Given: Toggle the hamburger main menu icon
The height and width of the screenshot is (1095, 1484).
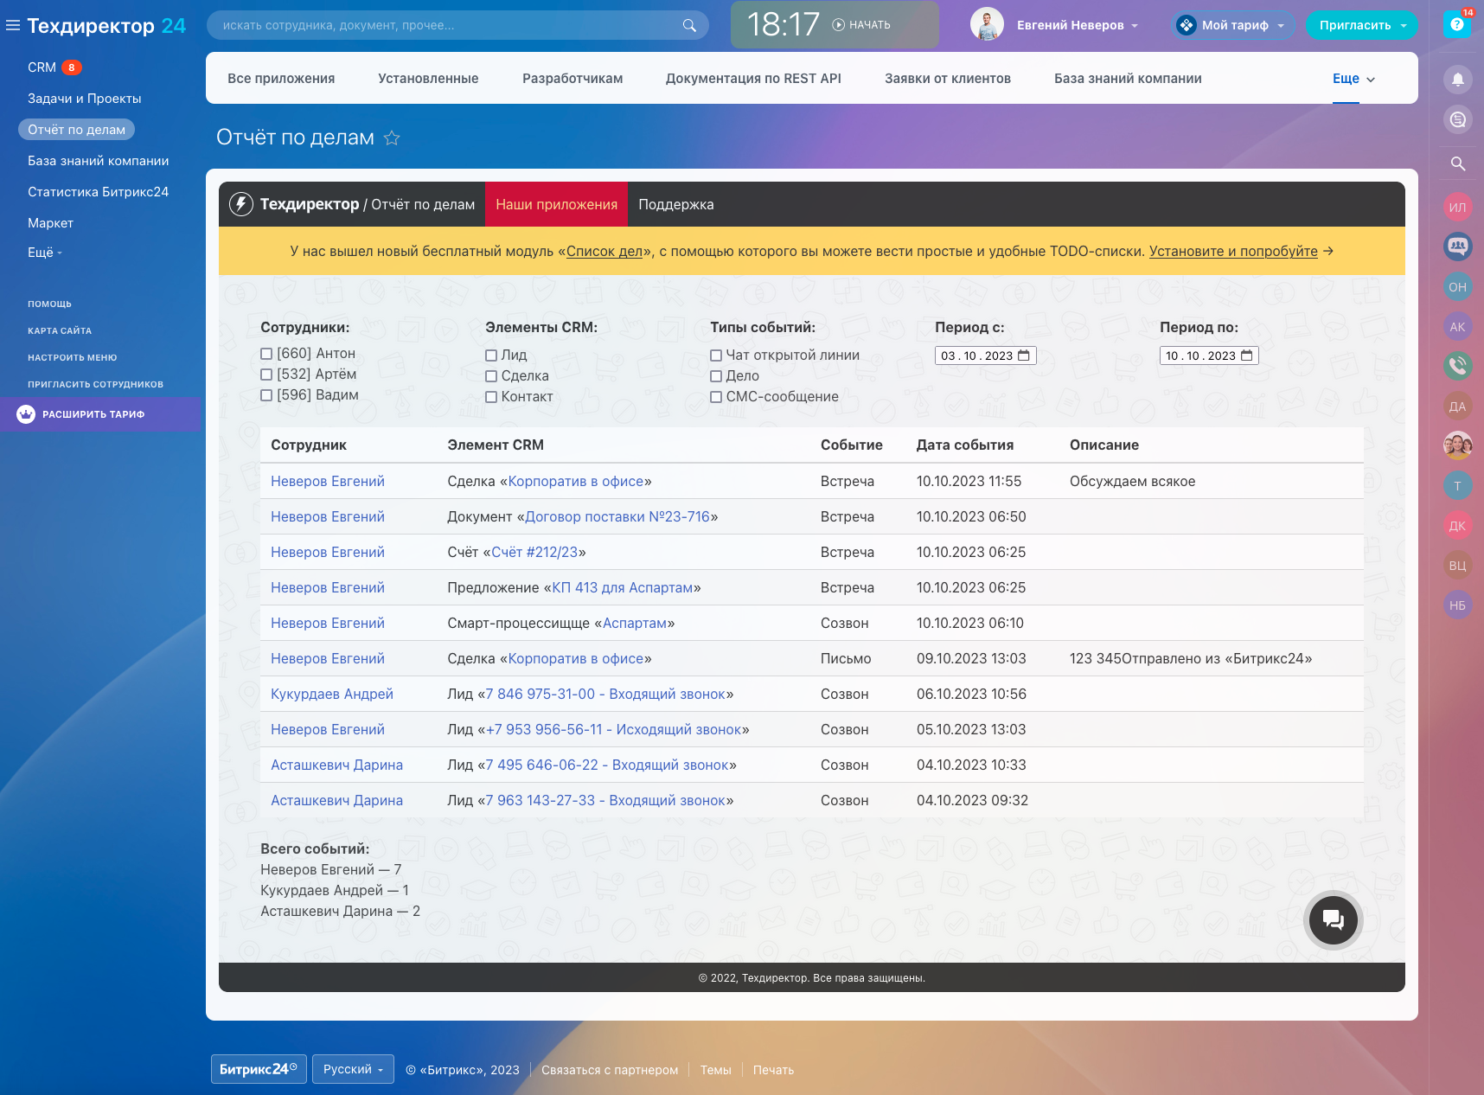Looking at the screenshot, I should pos(13,26).
